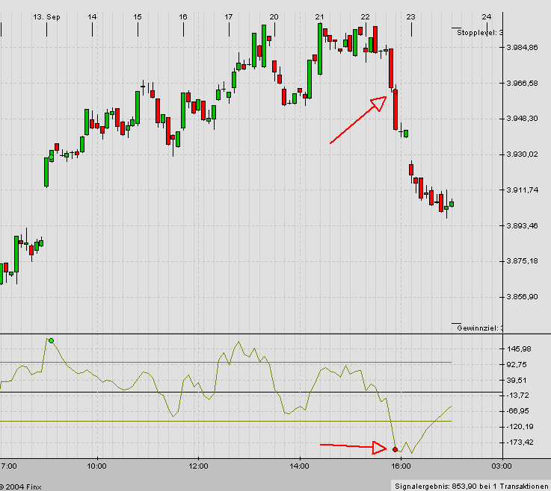Click the date marker labeled 20
The width and height of the screenshot is (551, 491).
point(274,16)
